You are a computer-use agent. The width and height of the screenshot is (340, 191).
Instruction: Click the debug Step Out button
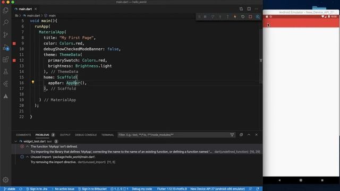tap(227, 16)
